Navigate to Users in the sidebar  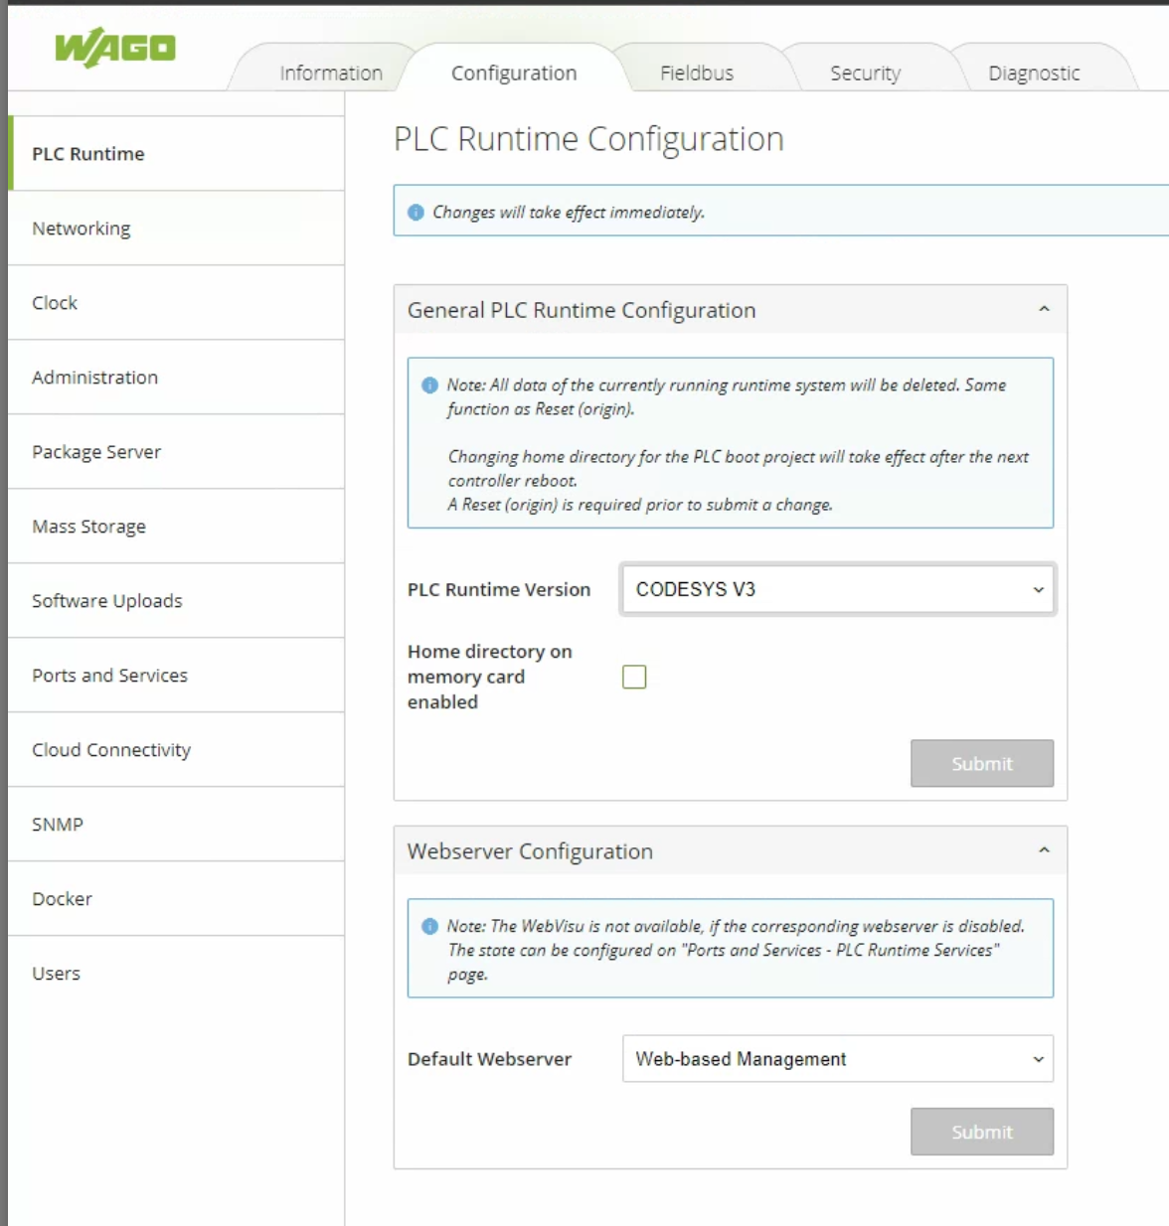56,974
